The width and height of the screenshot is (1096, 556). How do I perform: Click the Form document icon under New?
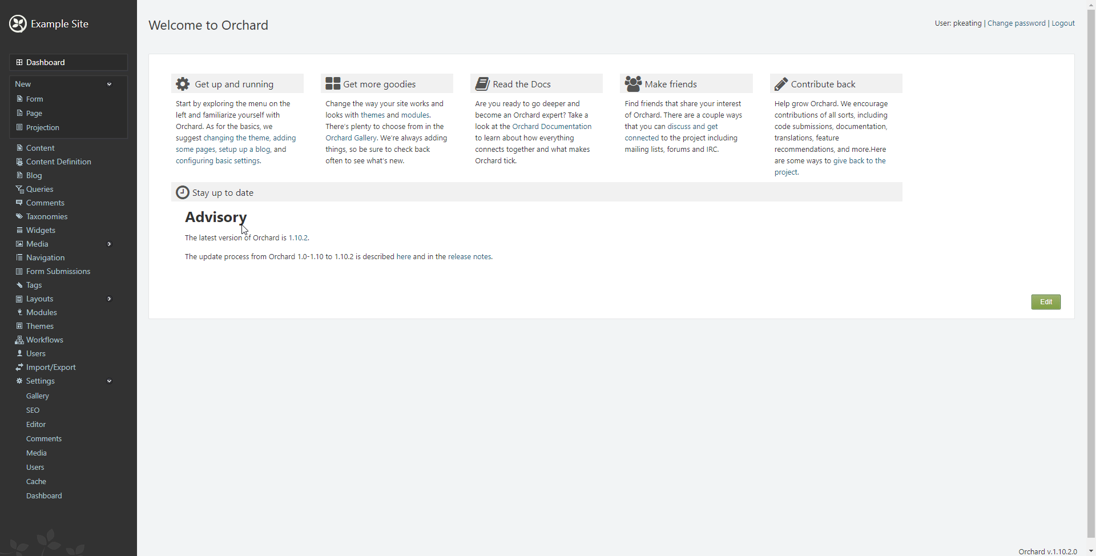pos(19,99)
